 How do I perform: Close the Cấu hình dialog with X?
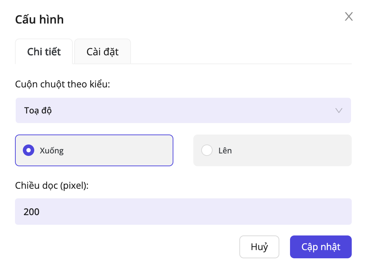click(349, 16)
